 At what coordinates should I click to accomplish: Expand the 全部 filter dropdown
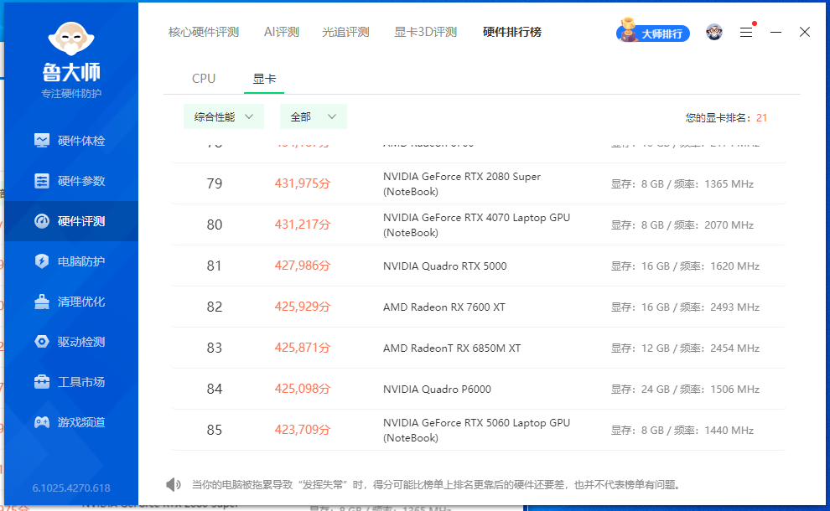314,117
